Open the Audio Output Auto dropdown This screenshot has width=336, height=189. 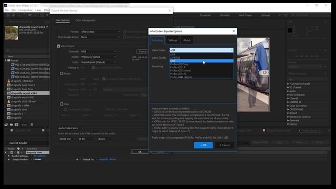(x=71, y=128)
